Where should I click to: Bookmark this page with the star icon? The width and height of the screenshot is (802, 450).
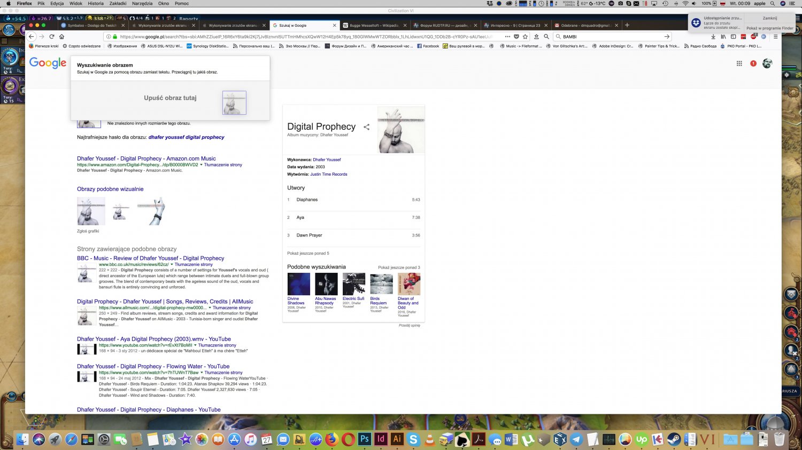526,37
